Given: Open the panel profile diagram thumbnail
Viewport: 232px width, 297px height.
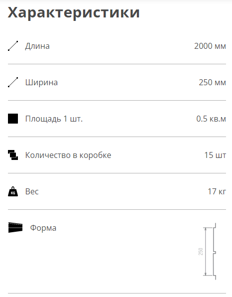Looking at the screenshot, I should tap(210, 251).
